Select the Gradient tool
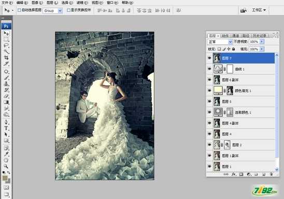 [x=6, y=102]
